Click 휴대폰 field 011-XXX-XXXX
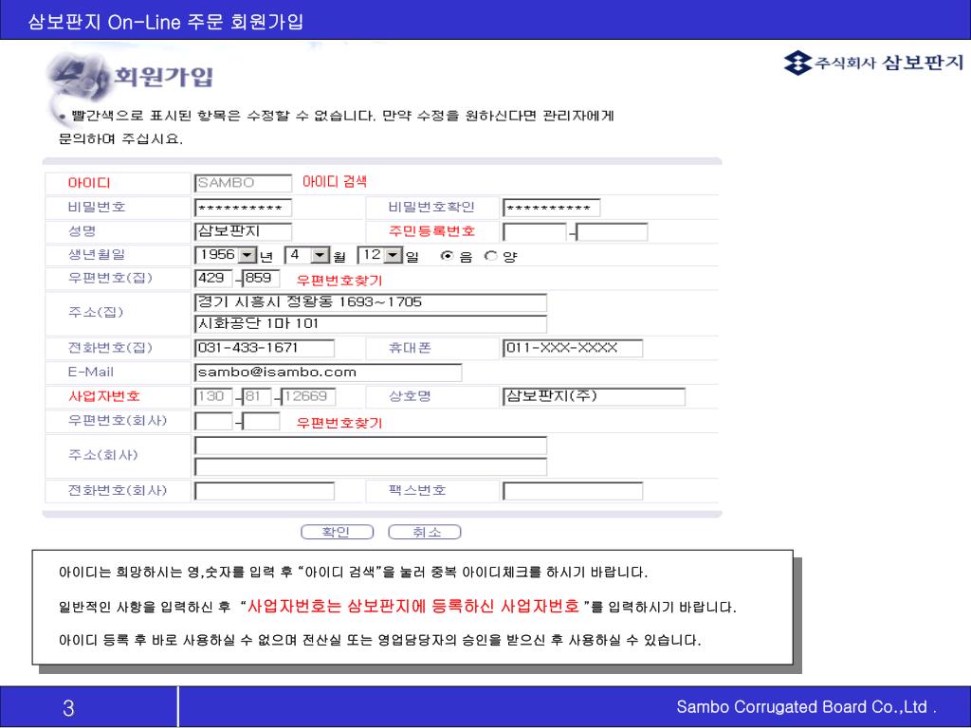This screenshot has height=728, width=971. coord(573,349)
